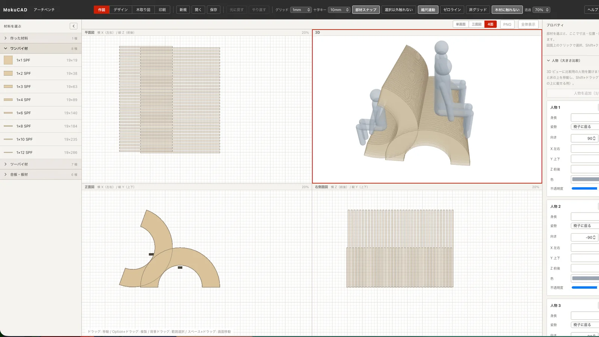Click the 開く button
Viewport: 599px width, 337px height.
point(198,10)
